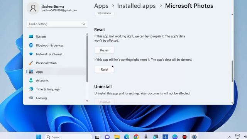Click the Gaming controller icon
This screenshot has width=247, height=139.
pyautogui.click(x=31, y=98)
